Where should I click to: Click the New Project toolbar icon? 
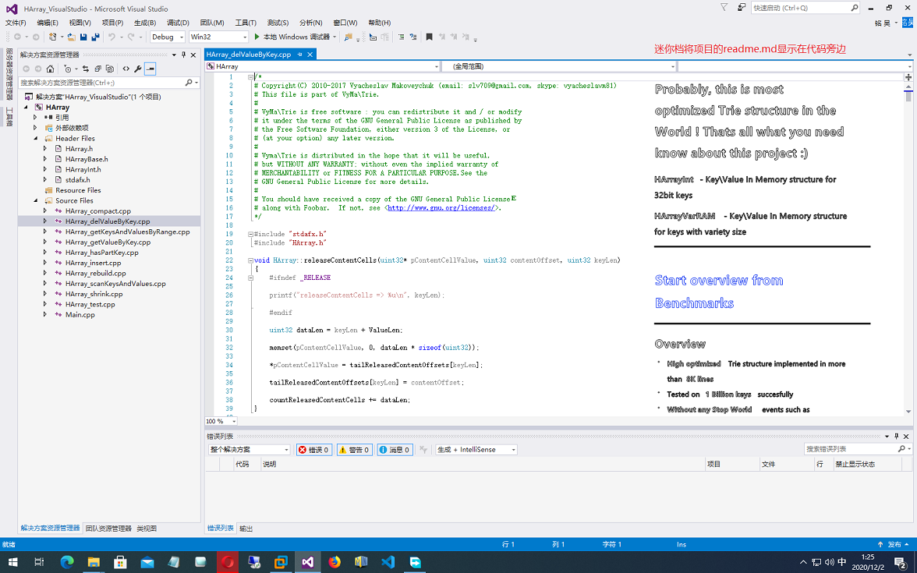click(x=53, y=37)
